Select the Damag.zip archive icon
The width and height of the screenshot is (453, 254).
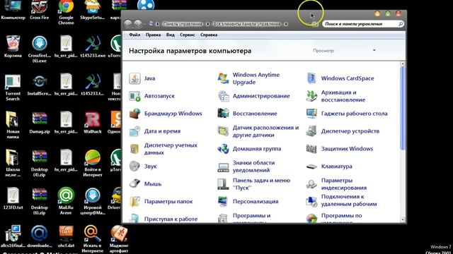pos(40,123)
